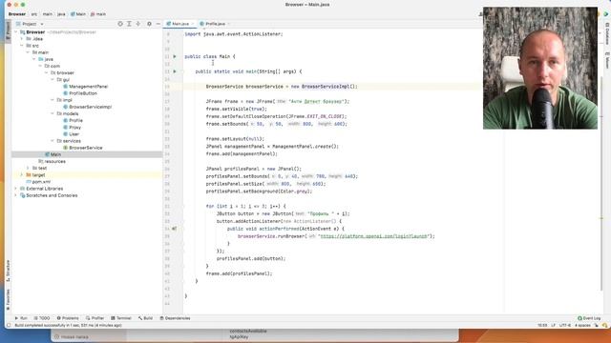Screen dimensions: 611x343
Task: Click the caret position indicator in status bar
Action: coord(542,325)
